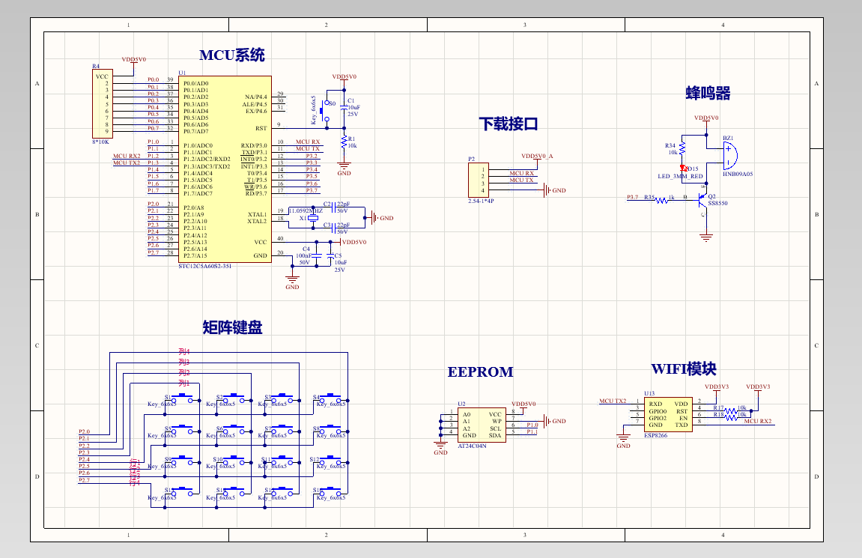Click the MCU系统 section title
Screen dimensions: 862x558
point(232,55)
